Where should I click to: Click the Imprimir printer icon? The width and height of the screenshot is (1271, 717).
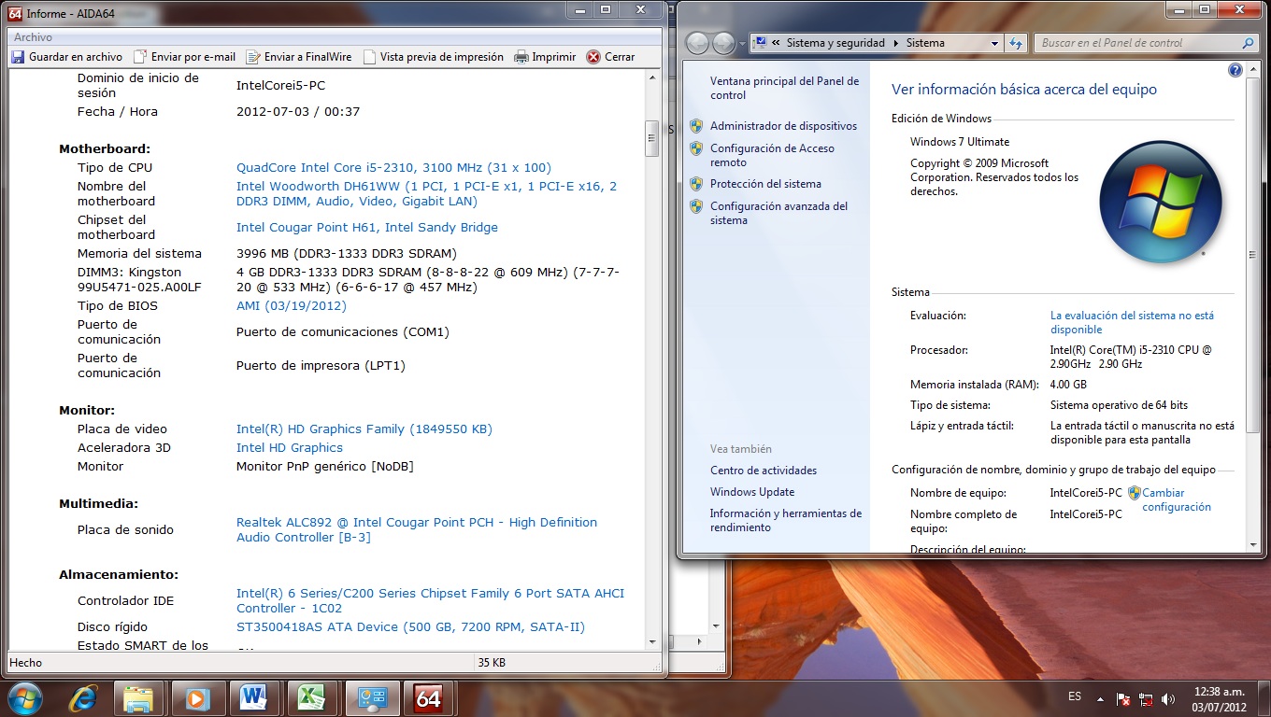coord(521,57)
